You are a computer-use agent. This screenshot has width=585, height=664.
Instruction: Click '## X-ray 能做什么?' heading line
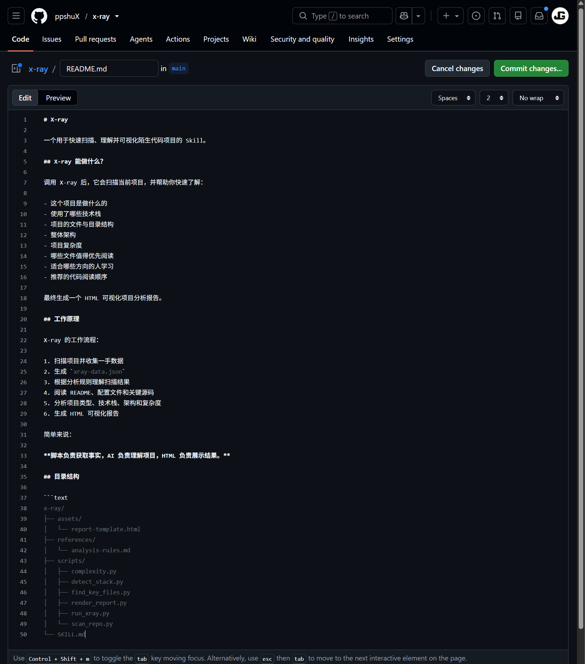point(74,161)
